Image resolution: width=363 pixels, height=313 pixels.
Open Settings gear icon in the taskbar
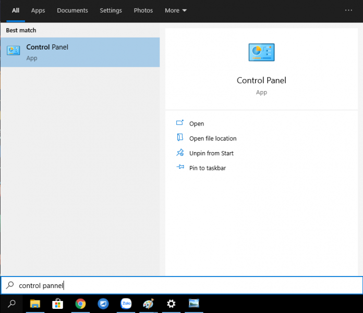tap(171, 304)
